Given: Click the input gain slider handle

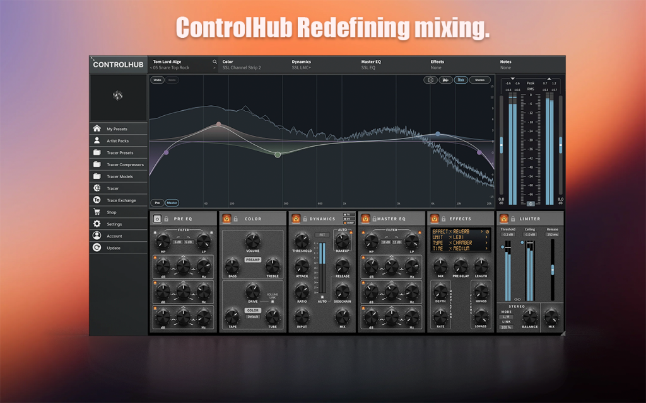Looking at the screenshot, I should pos(502,145).
